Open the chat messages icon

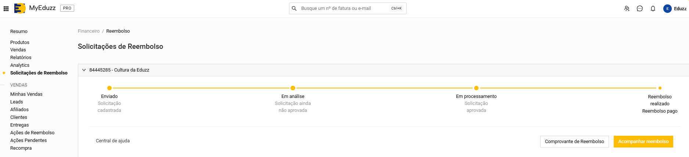pos(640,8)
